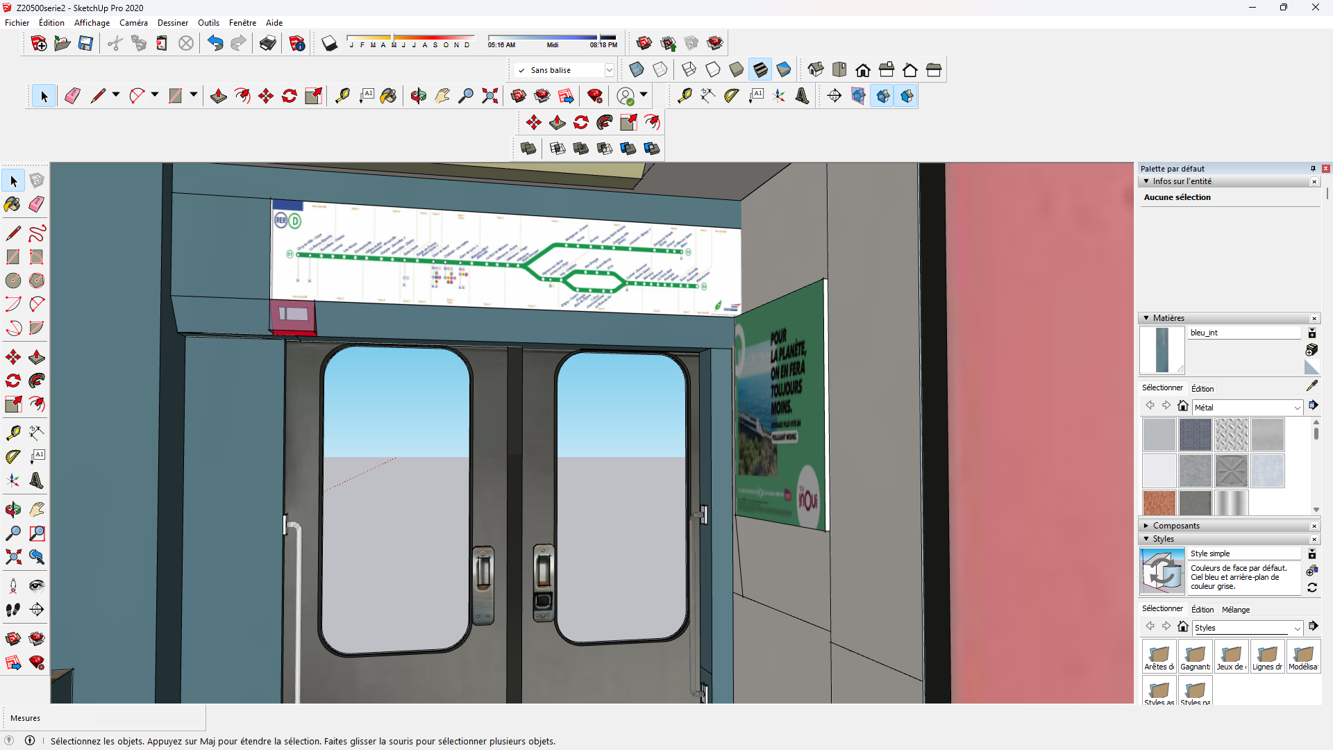Viewport: 1333px width, 750px height.
Task: Click the Save file icon
Action: pos(85,44)
